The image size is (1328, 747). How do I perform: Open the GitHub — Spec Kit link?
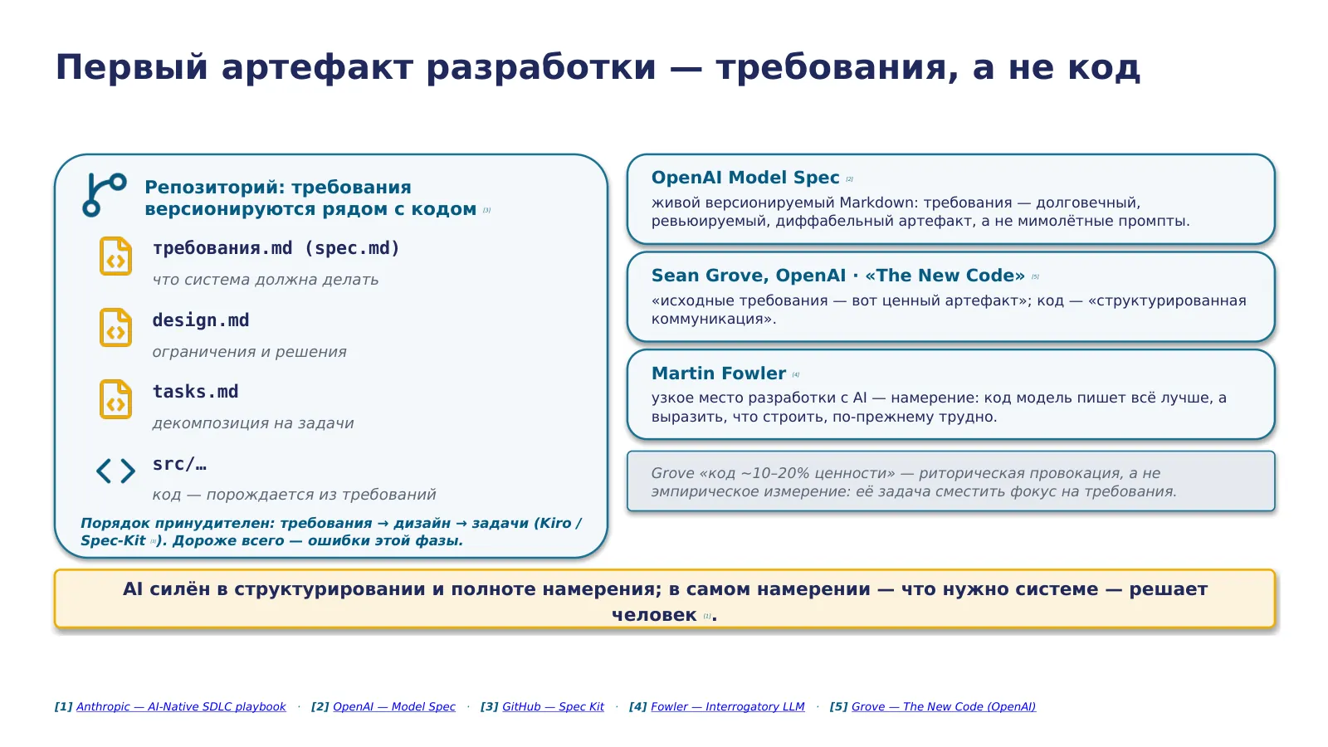tap(553, 706)
